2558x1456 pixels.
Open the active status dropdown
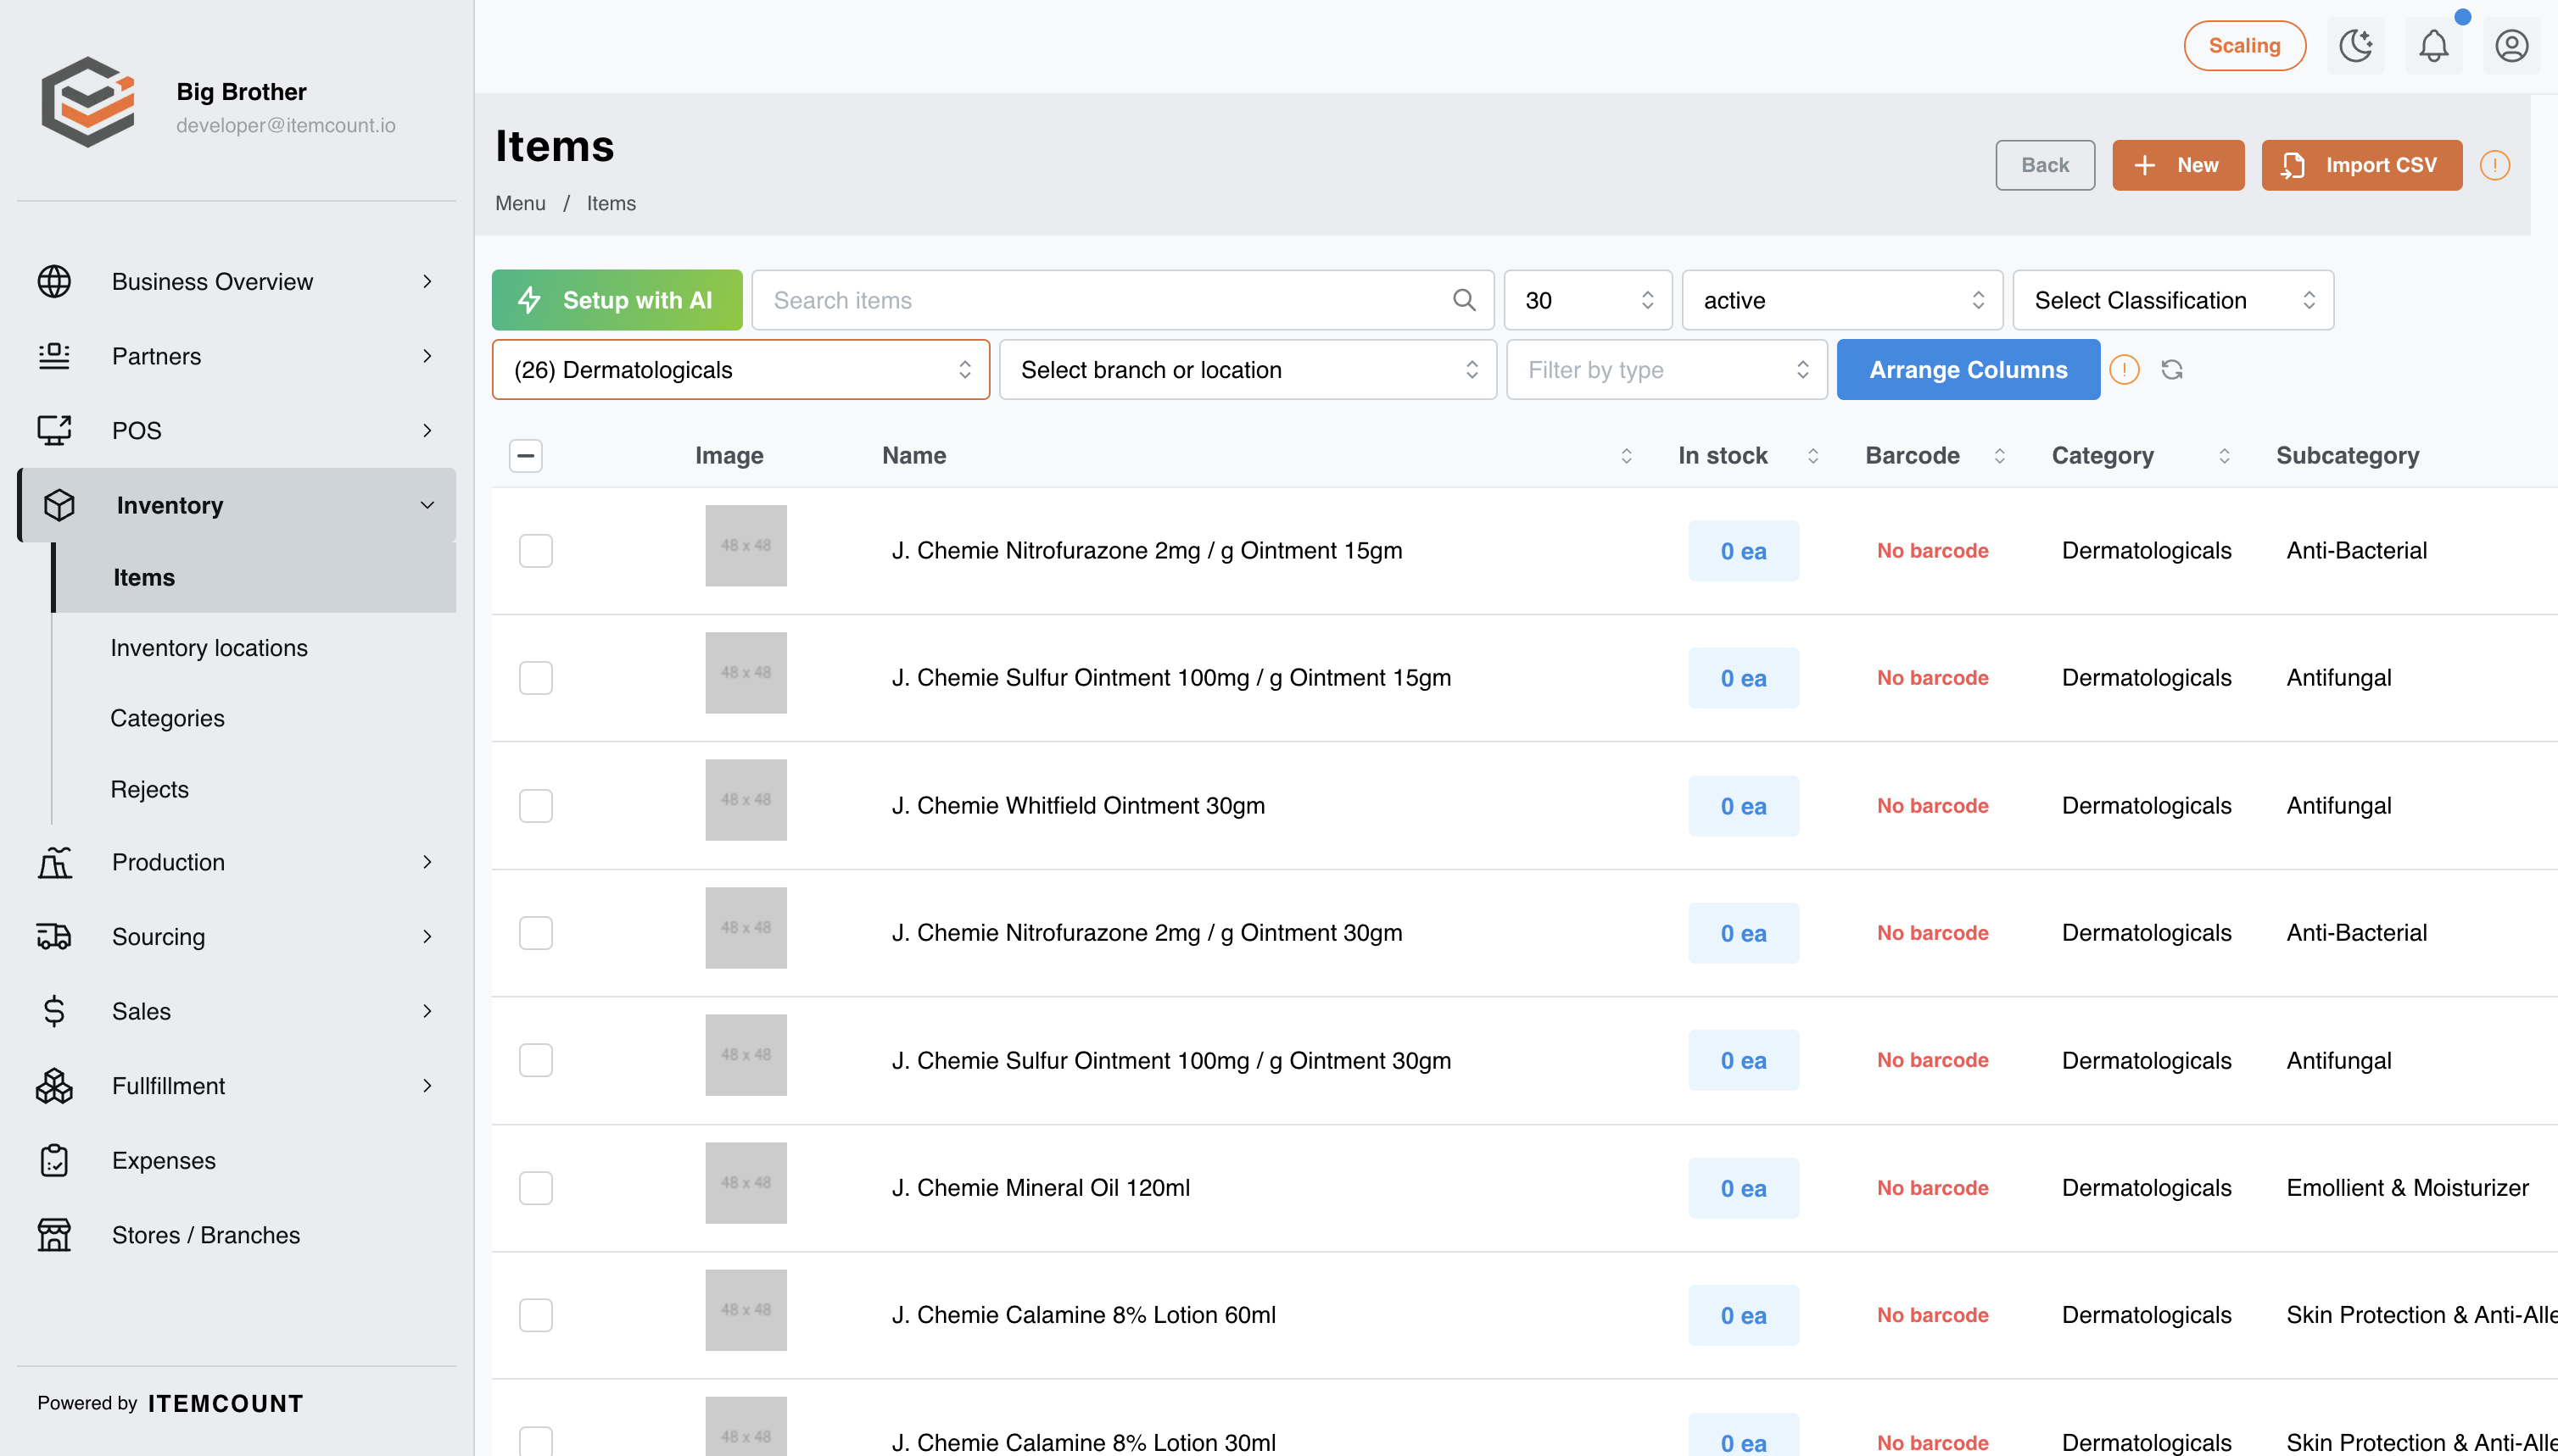click(1842, 300)
